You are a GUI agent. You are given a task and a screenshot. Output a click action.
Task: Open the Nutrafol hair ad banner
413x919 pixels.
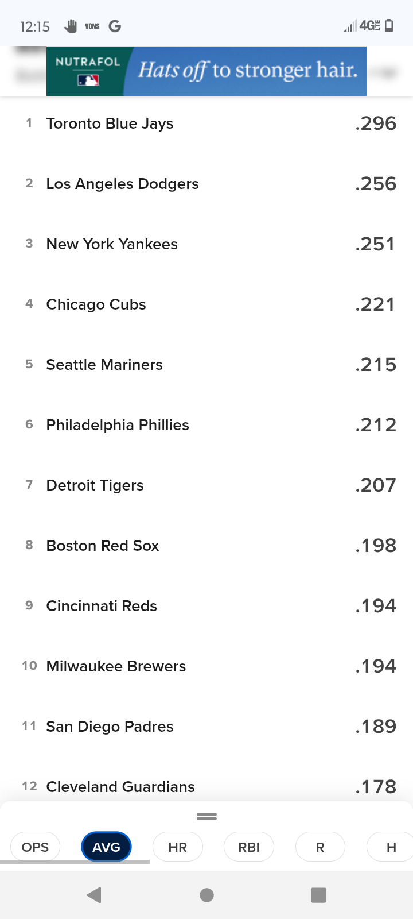pyautogui.click(x=247, y=71)
